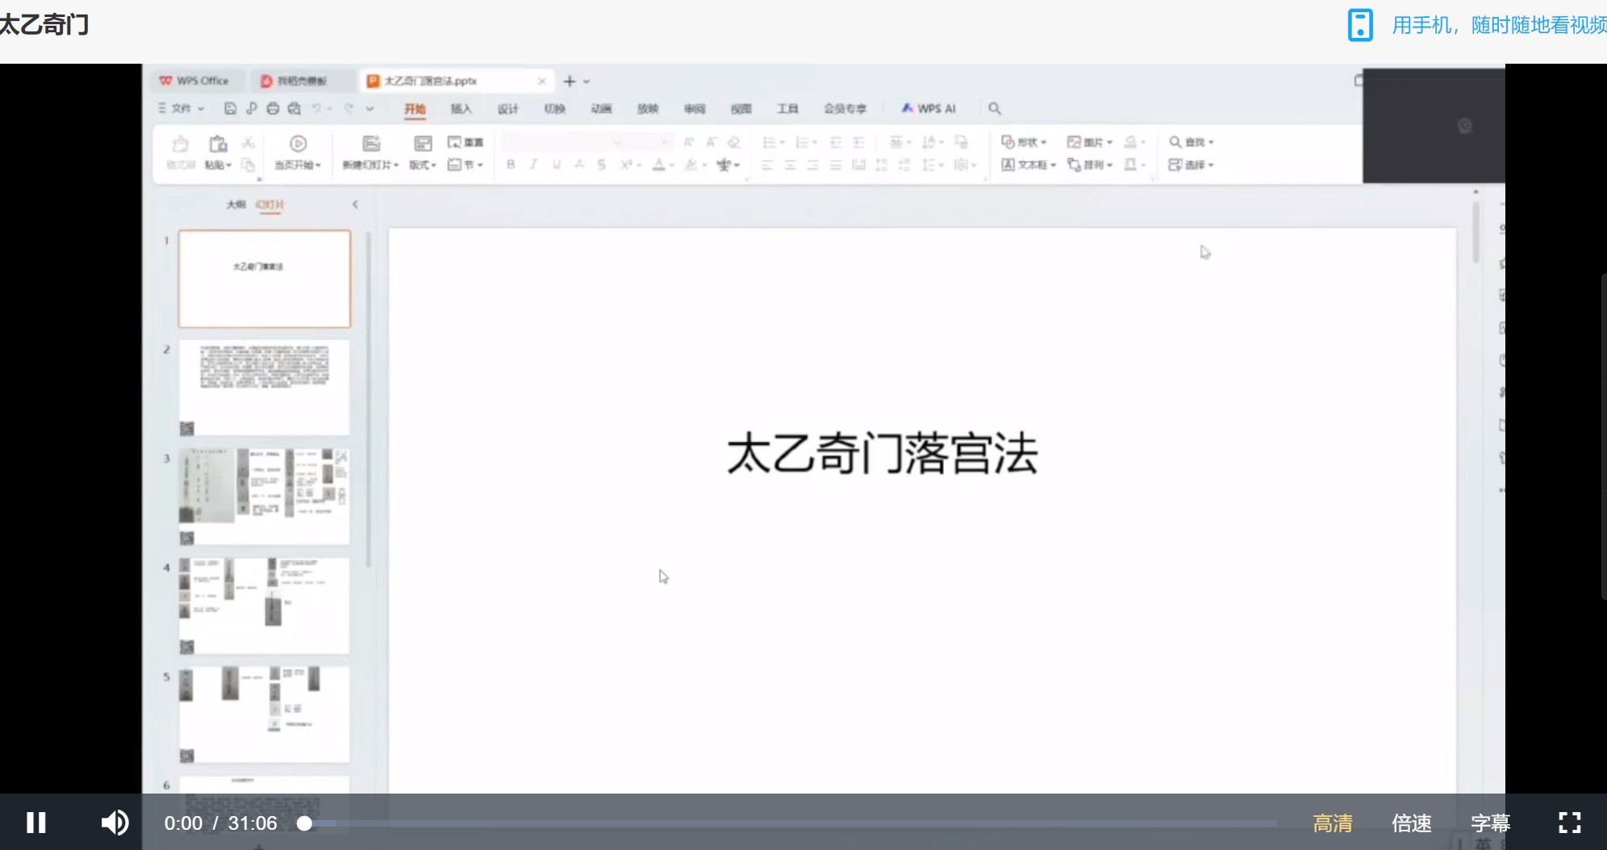Click the plus icon to add a new tab

[570, 81]
